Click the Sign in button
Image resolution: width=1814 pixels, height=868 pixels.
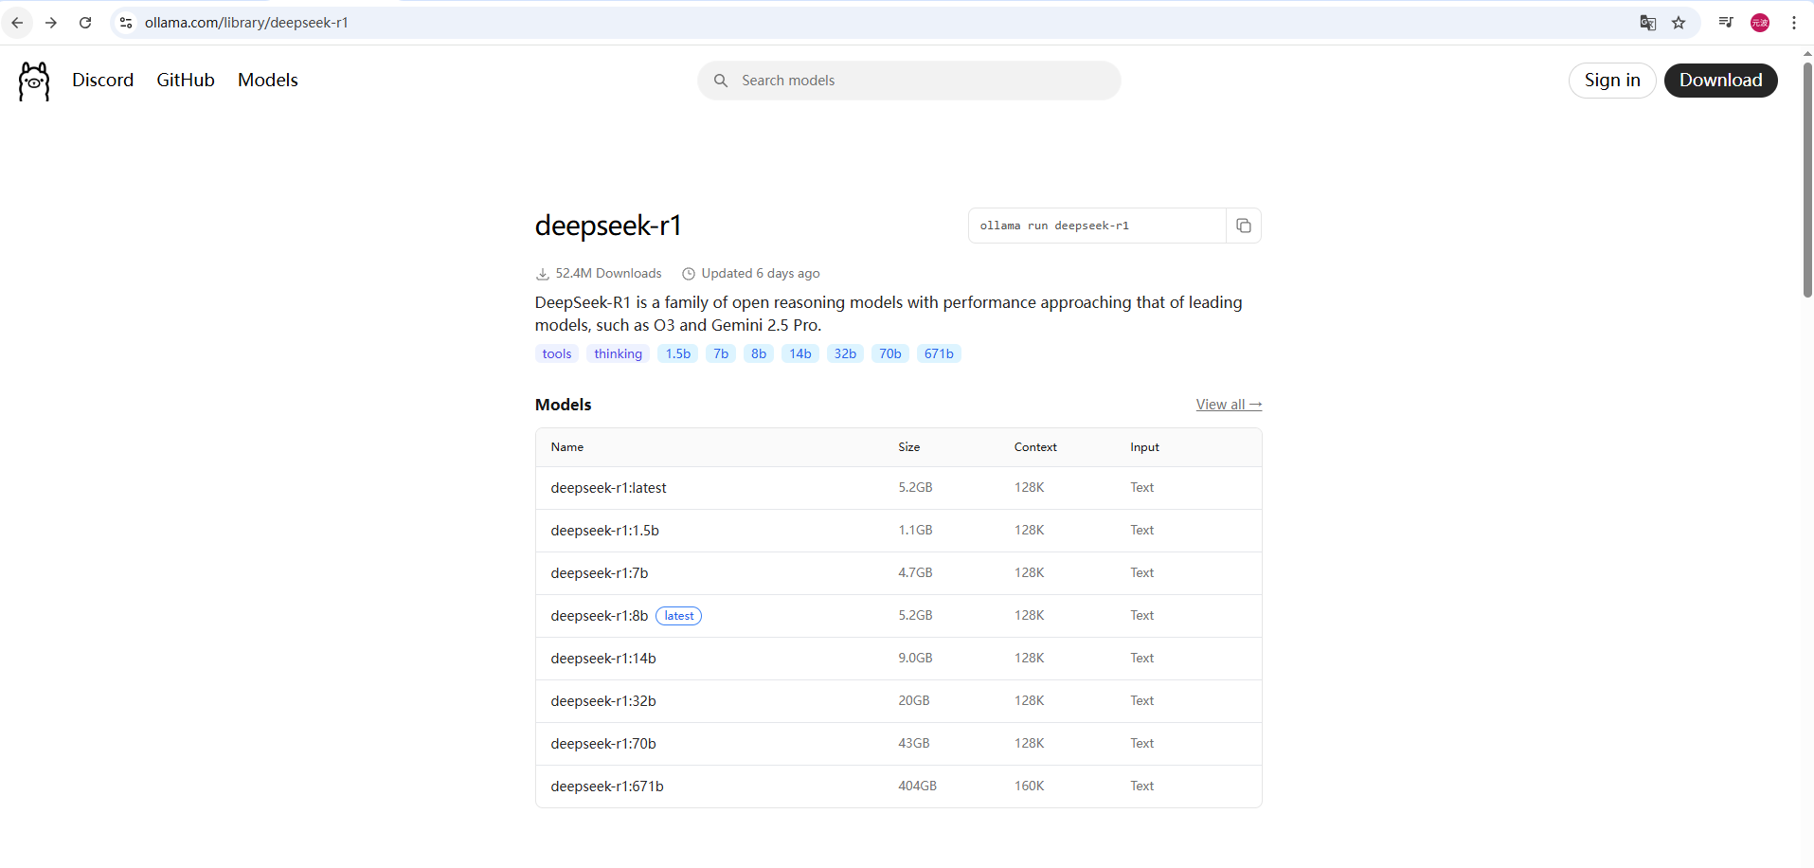pos(1612,81)
